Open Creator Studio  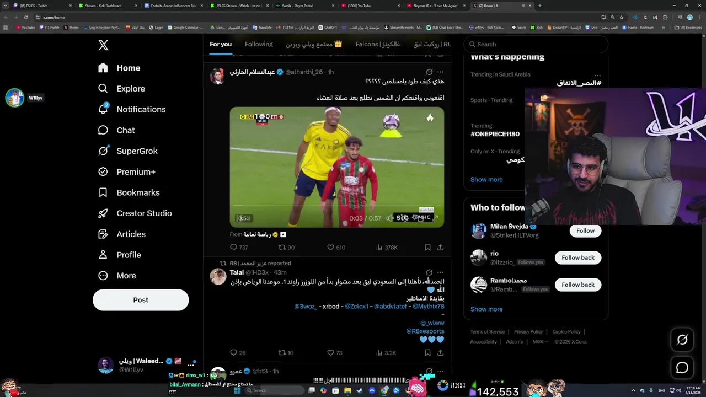click(135, 213)
